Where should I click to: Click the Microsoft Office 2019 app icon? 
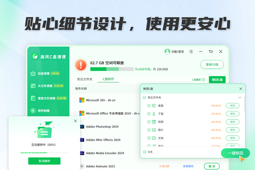click(82, 113)
